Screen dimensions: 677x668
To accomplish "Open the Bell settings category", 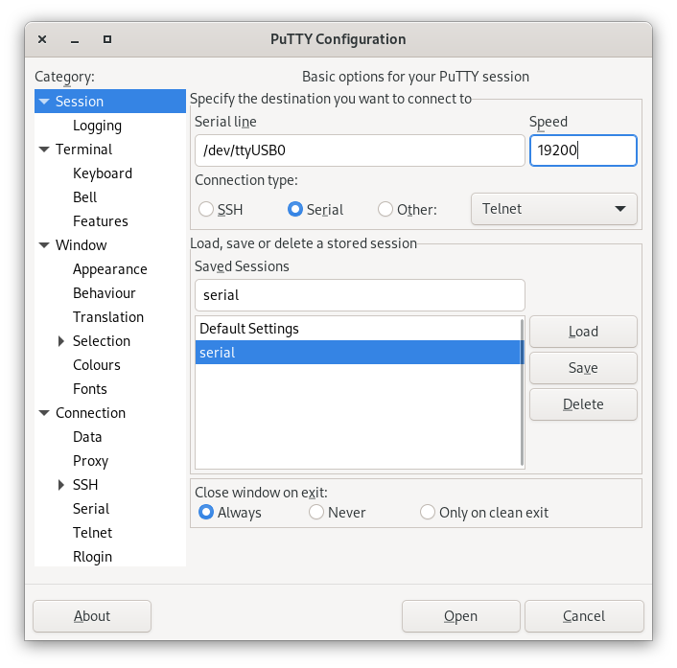I will (84, 197).
